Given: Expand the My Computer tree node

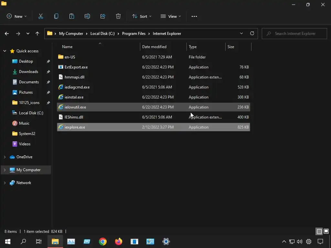Looking at the screenshot, I should [x=5, y=170].
